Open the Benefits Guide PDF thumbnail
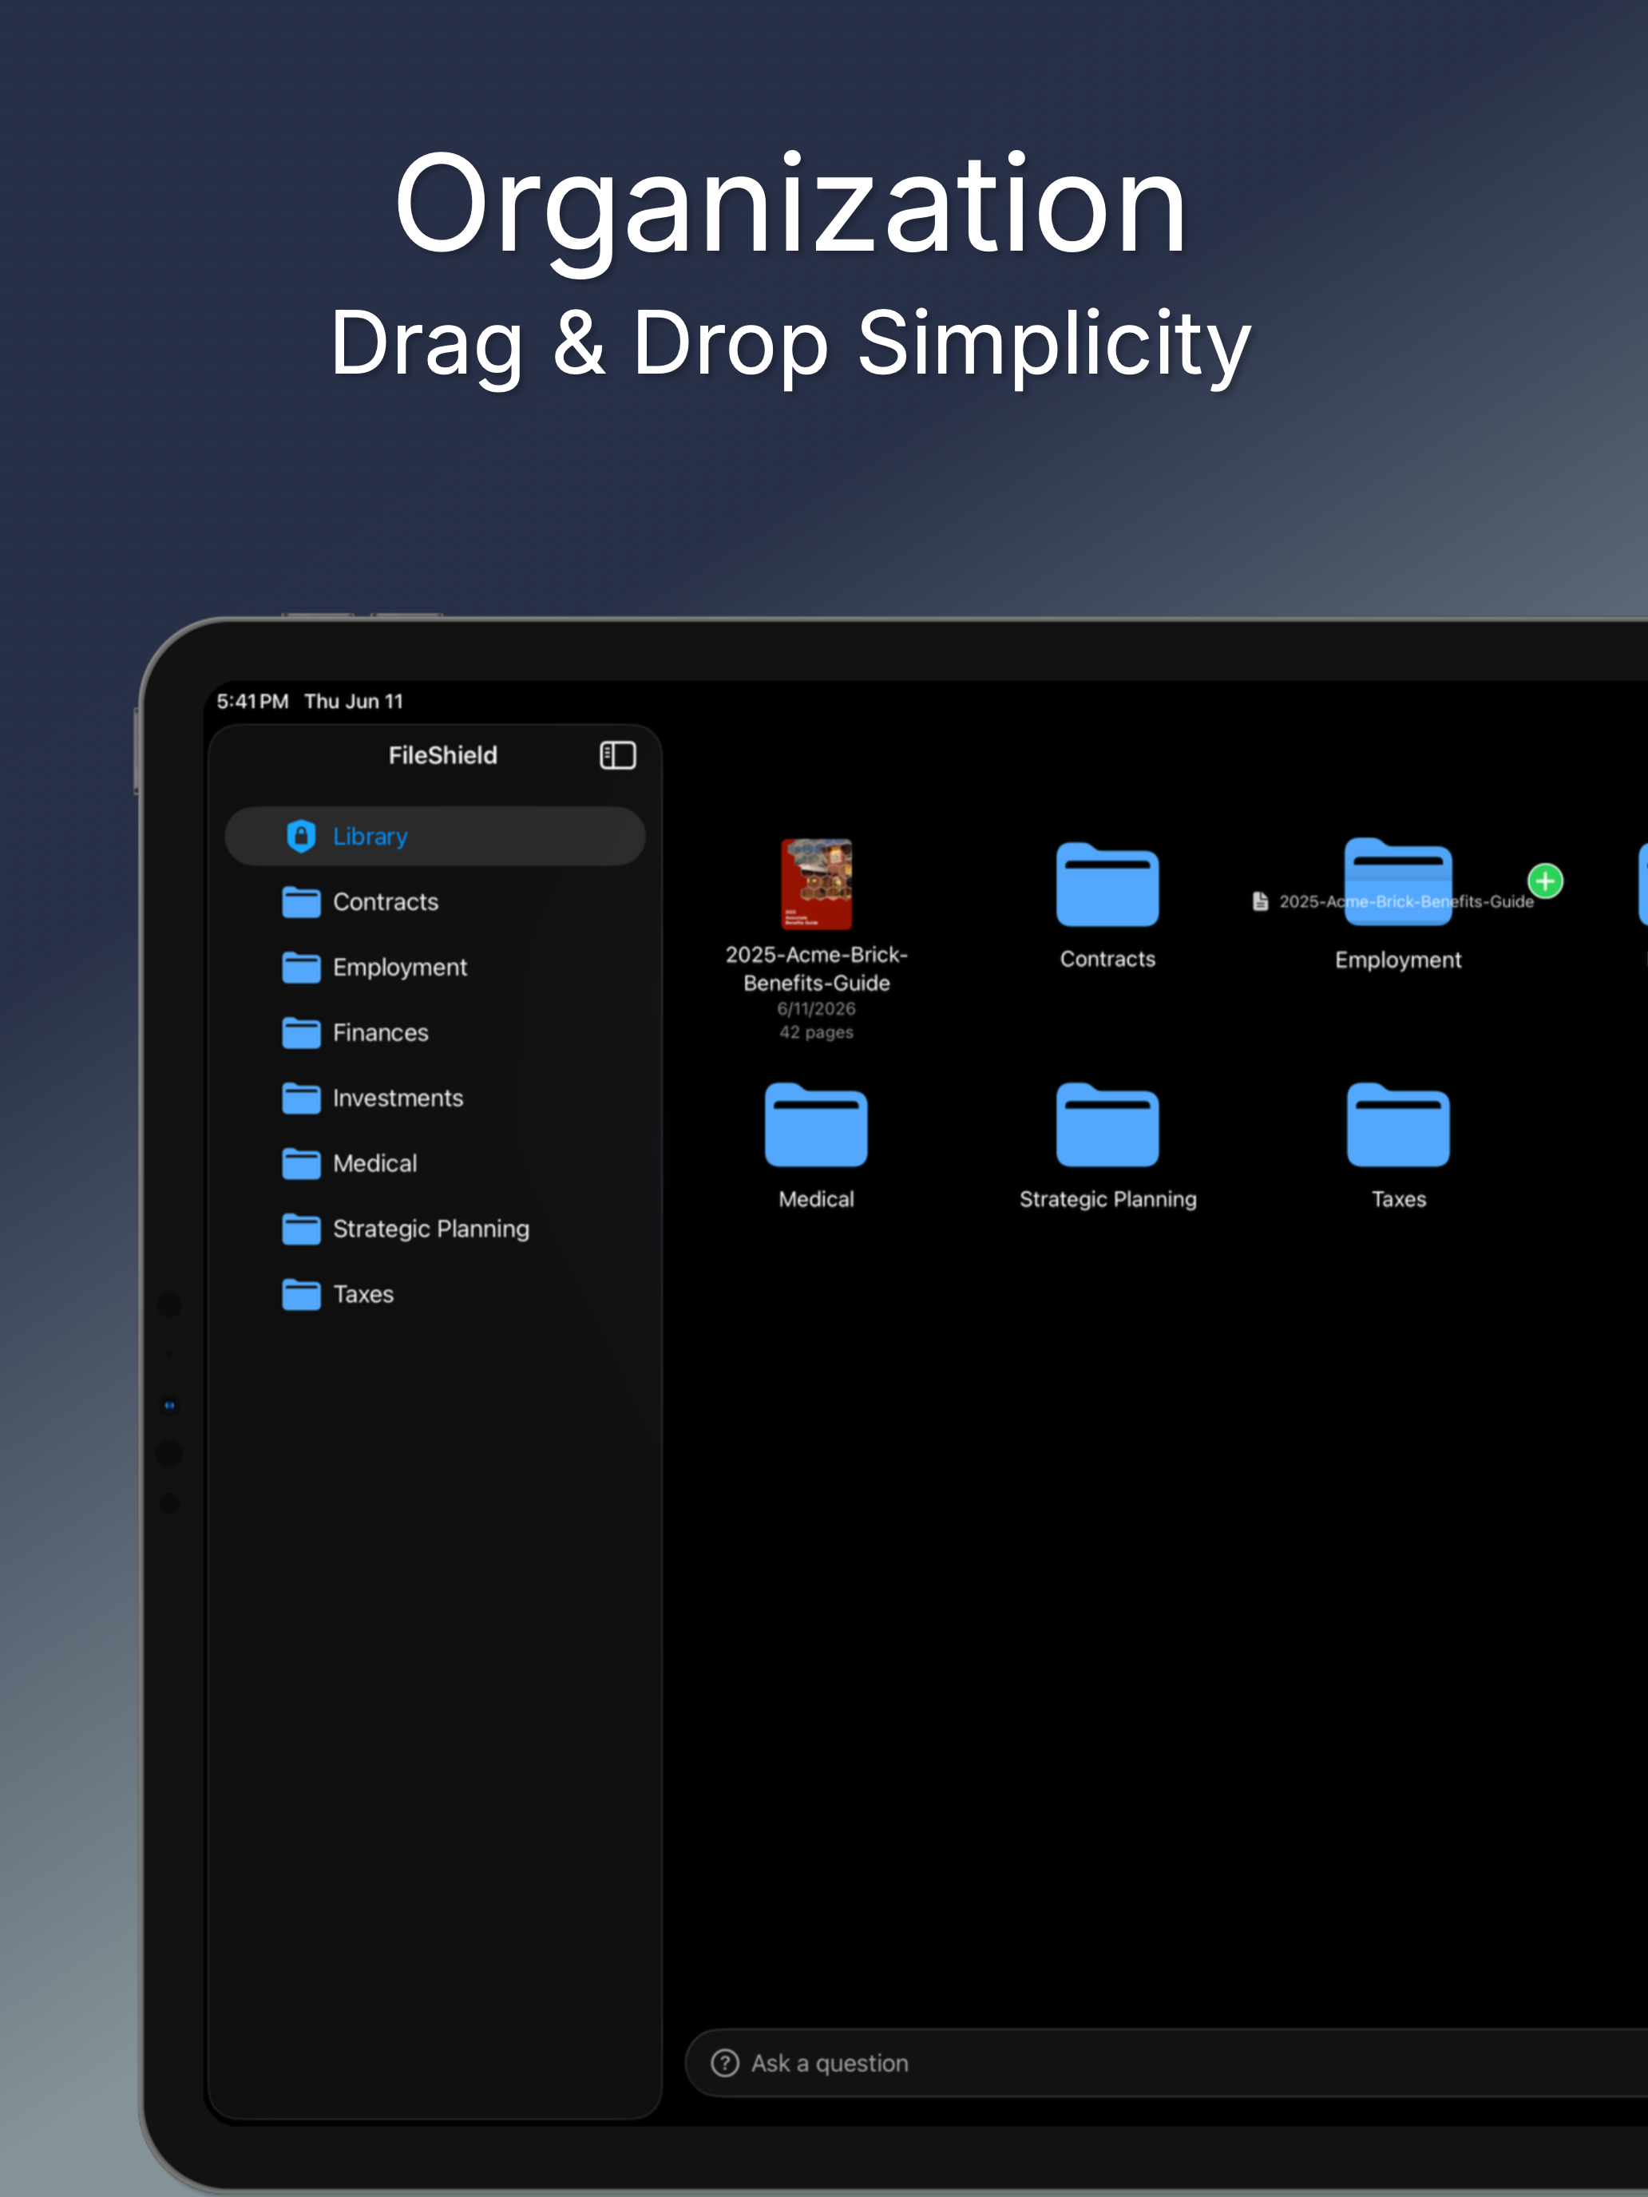 tap(817, 884)
